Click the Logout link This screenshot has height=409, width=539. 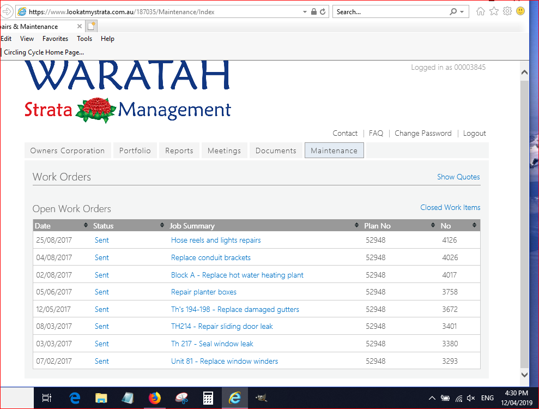point(474,133)
